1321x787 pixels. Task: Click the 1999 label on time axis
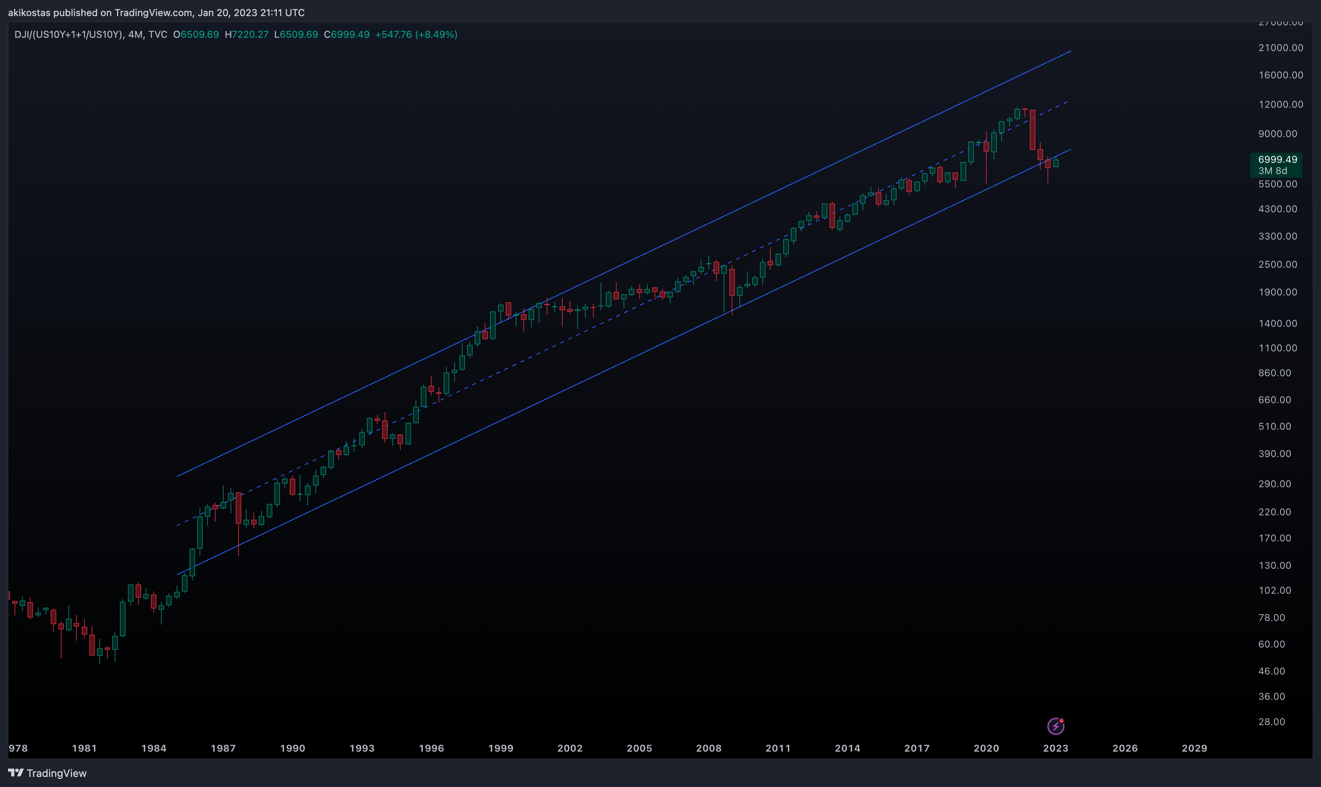500,748
